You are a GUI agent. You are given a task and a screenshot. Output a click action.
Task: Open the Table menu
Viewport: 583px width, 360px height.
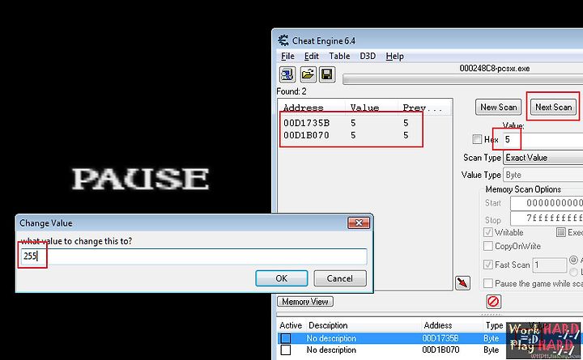339,56
